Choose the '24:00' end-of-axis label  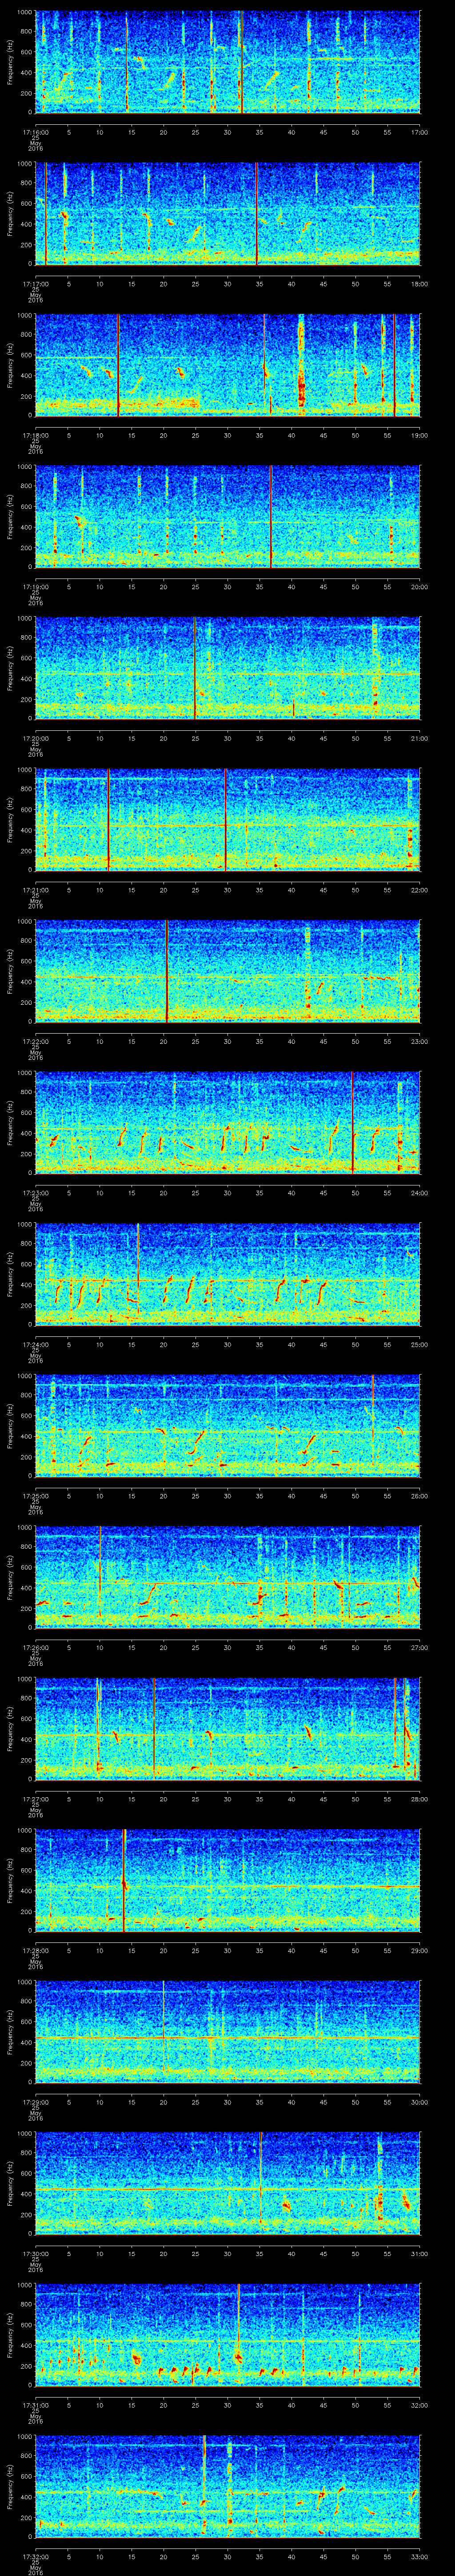pyautogui.click(x=419, y=1194)
